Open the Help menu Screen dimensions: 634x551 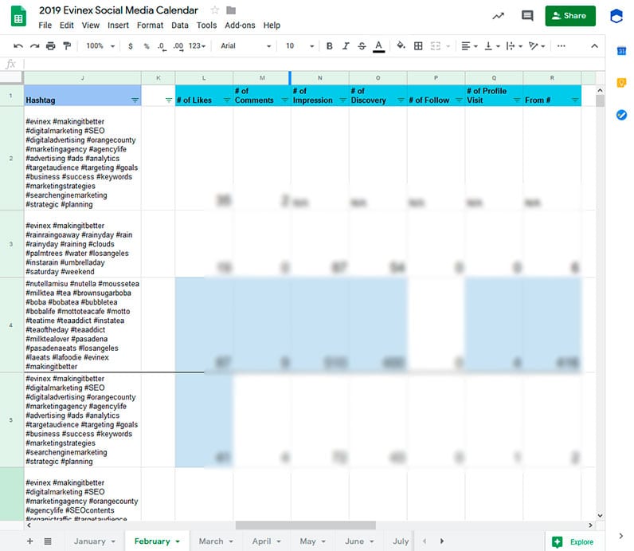[272, 25]
